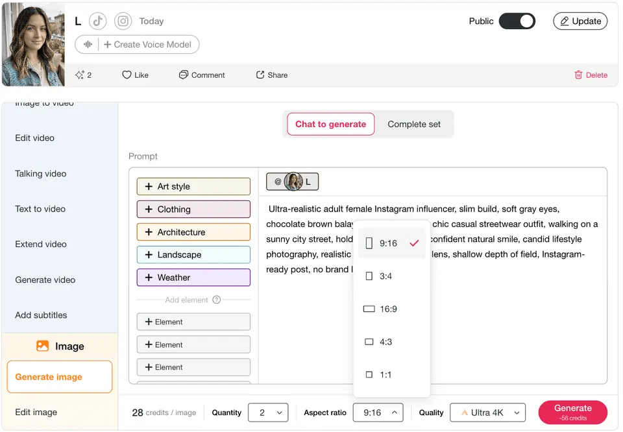The height and width of the screenshot is (432, 623).
Task: Expand the Clothing prompt category
Action: pyautogui.click(x=193, y=210)
